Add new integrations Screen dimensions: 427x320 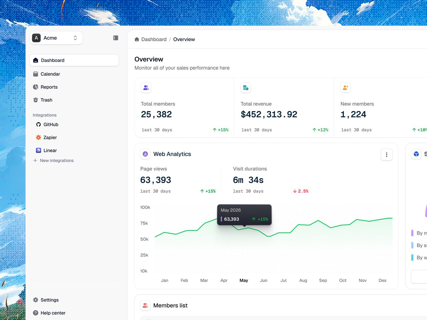click(x=53, y=161)
